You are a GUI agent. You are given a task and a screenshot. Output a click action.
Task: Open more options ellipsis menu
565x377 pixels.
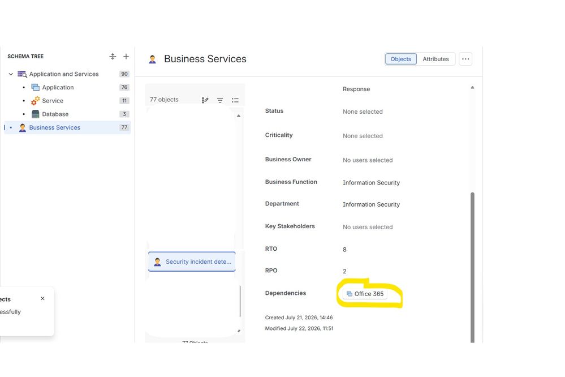[x=465, y=59]
